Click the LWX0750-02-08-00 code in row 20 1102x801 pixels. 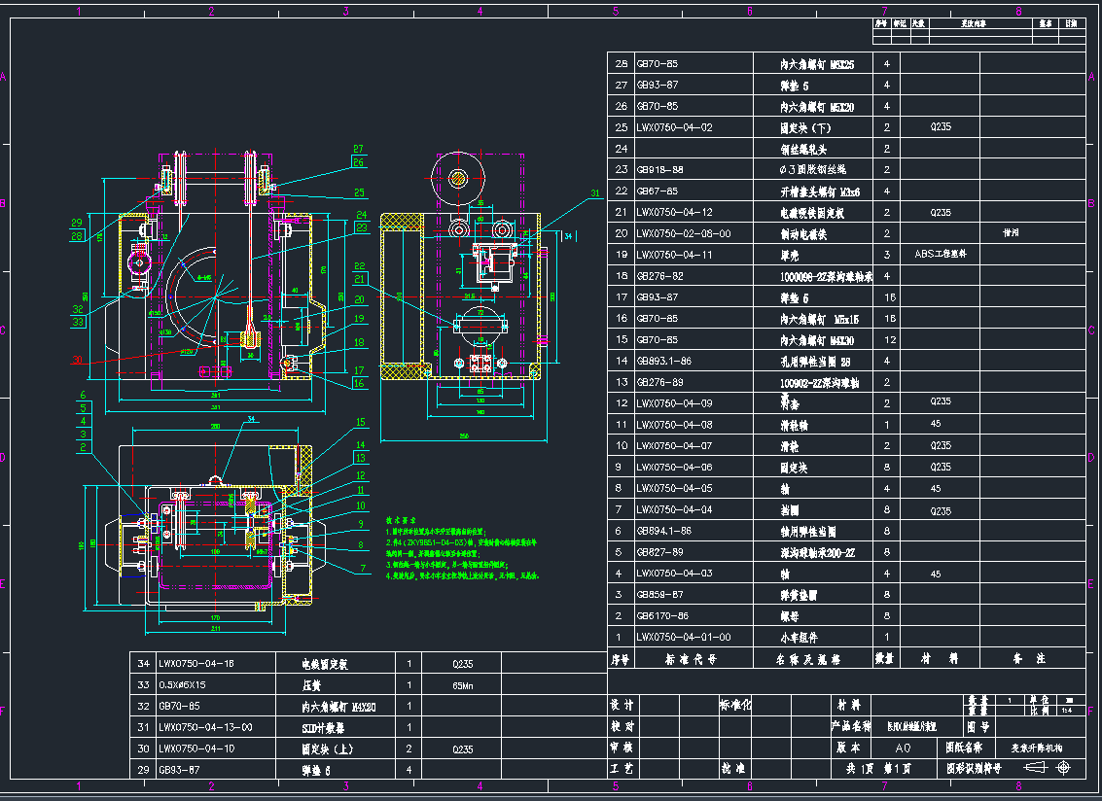tap(682, 233)
